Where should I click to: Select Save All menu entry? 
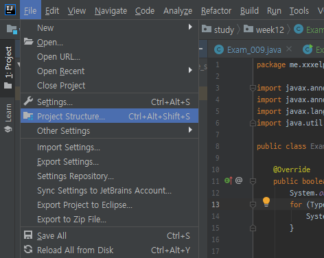pos(109,235)
